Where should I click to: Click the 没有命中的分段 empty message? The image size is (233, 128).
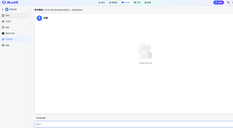[146, 63]
